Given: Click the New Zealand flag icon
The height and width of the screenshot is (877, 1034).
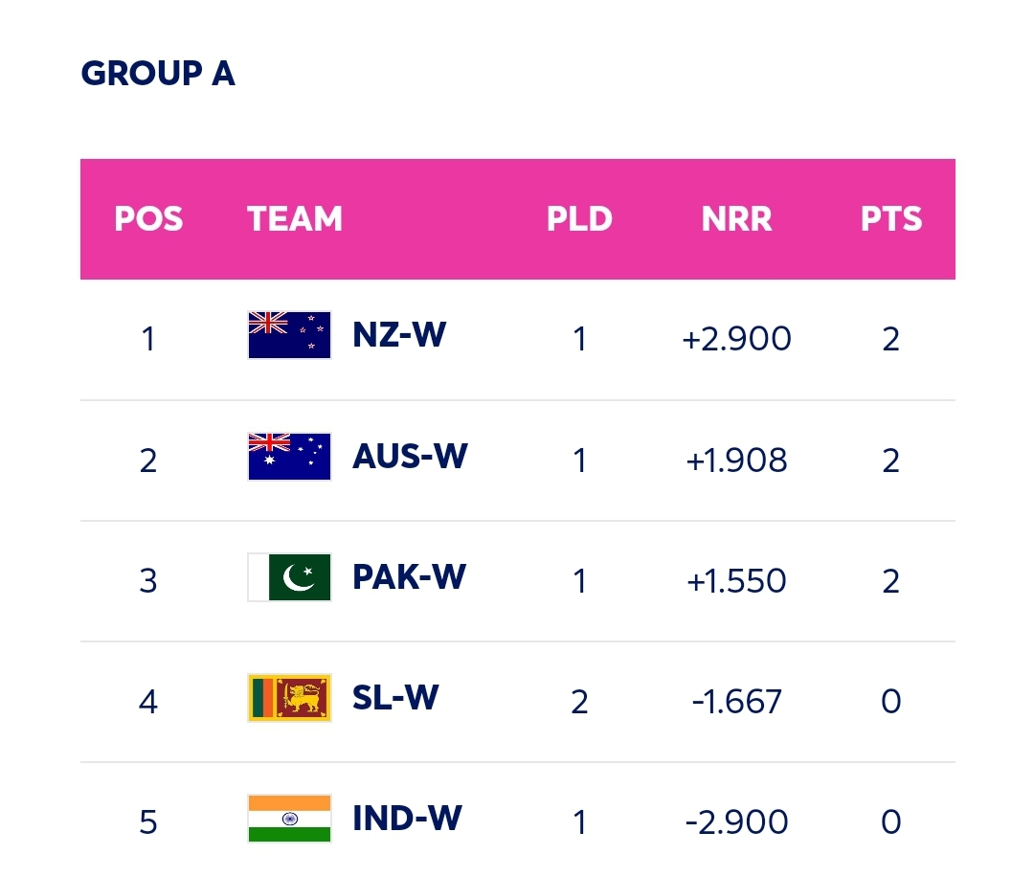Looking at the screenshot, I should click(x=289, y=335).
